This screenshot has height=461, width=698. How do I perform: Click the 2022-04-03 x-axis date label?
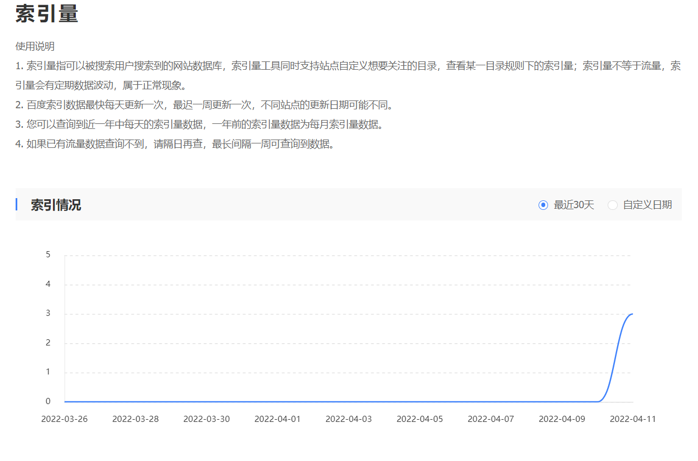click(348, 419)
